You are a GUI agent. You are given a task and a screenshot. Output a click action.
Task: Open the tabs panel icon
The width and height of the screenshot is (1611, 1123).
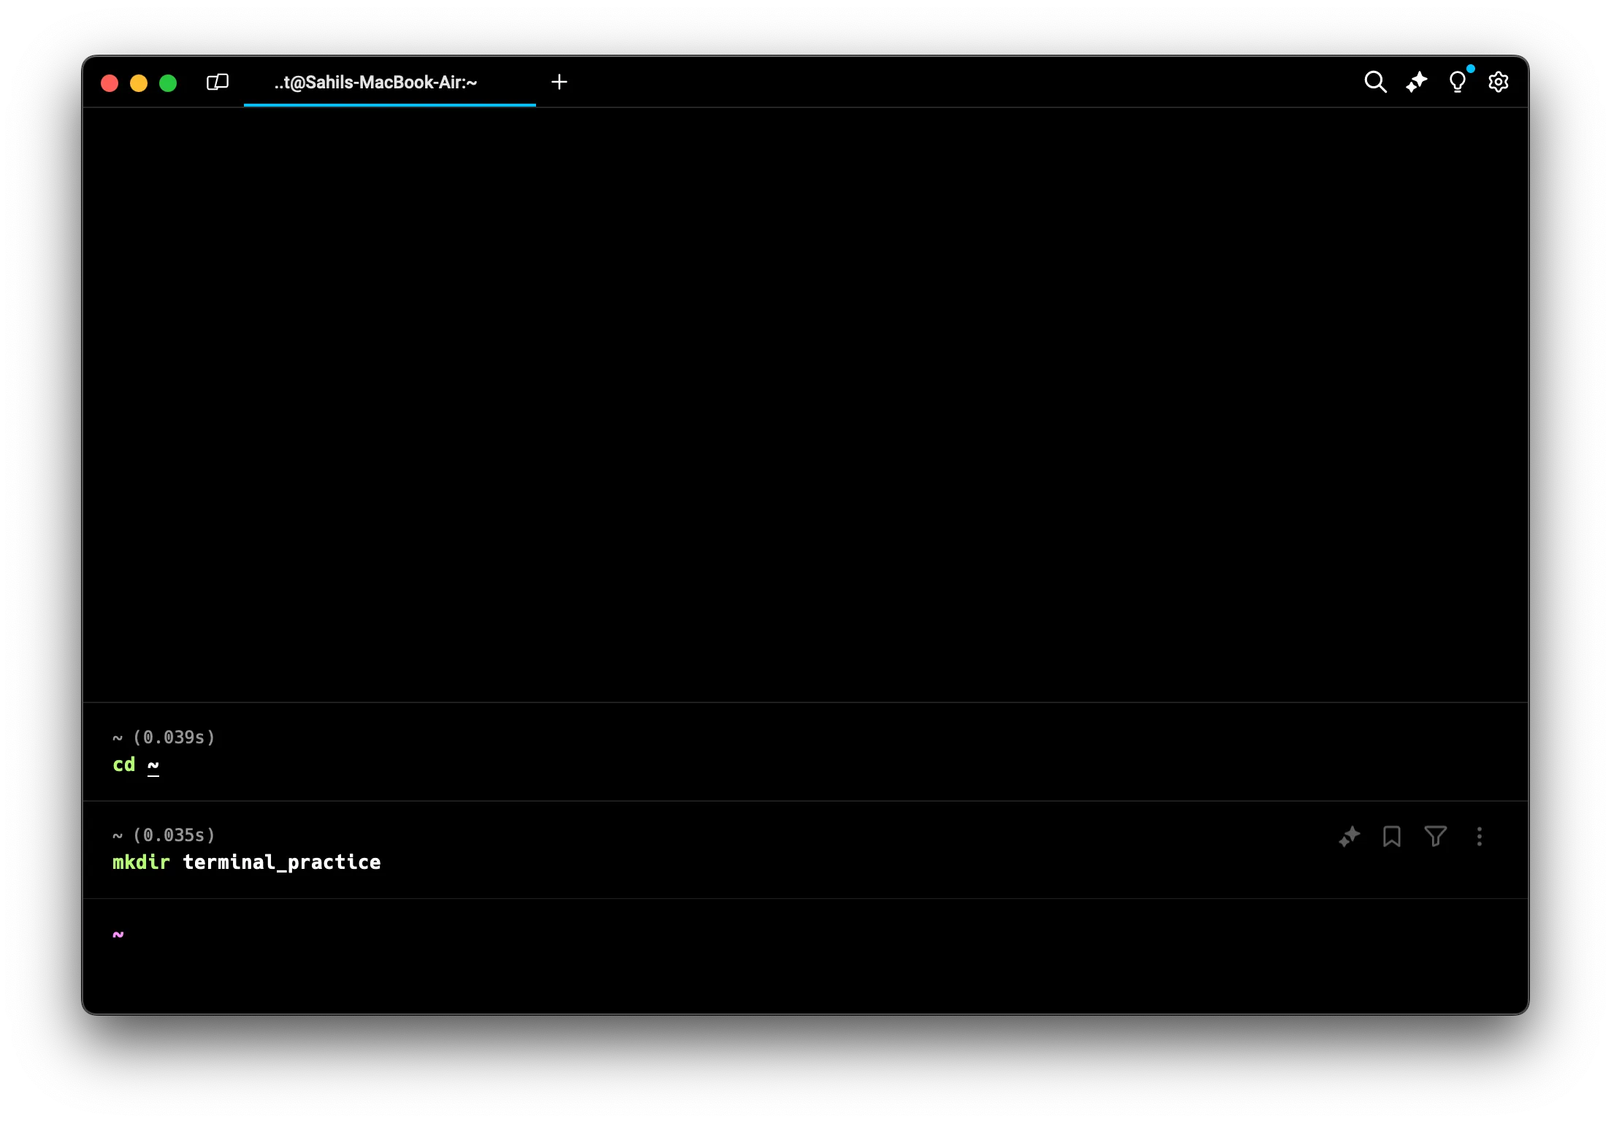tap(218, 82)
